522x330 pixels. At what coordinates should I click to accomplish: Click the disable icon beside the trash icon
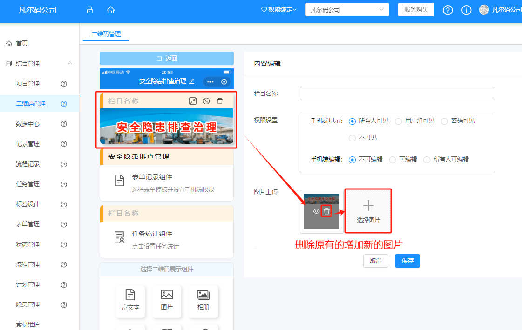point(206,101)
